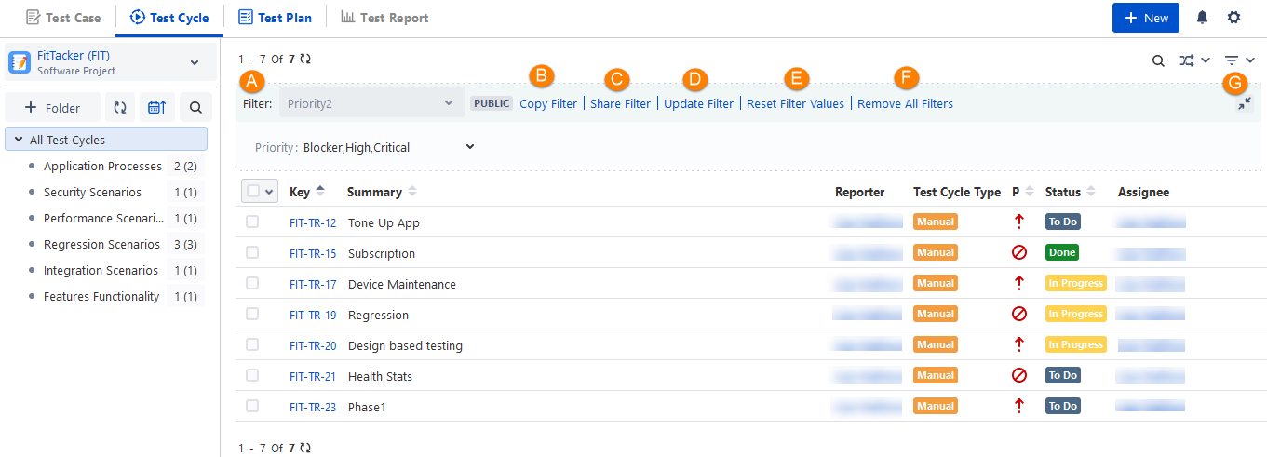Click the priority arrow for FIT-TR-23
This screenshot has height=457, width=1267.
[1019, 407]
